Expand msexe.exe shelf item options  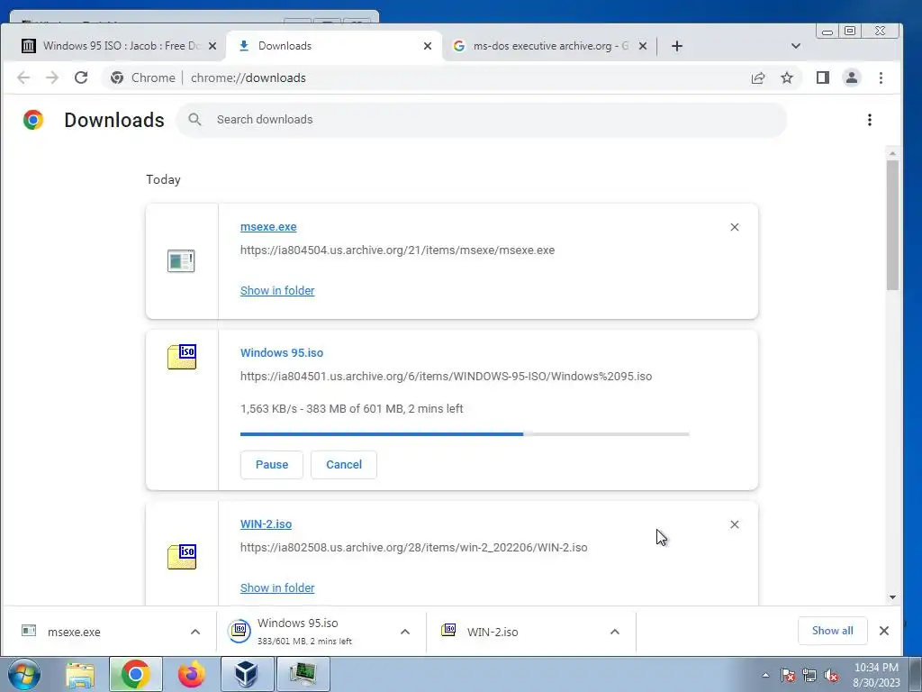[195, 632]
